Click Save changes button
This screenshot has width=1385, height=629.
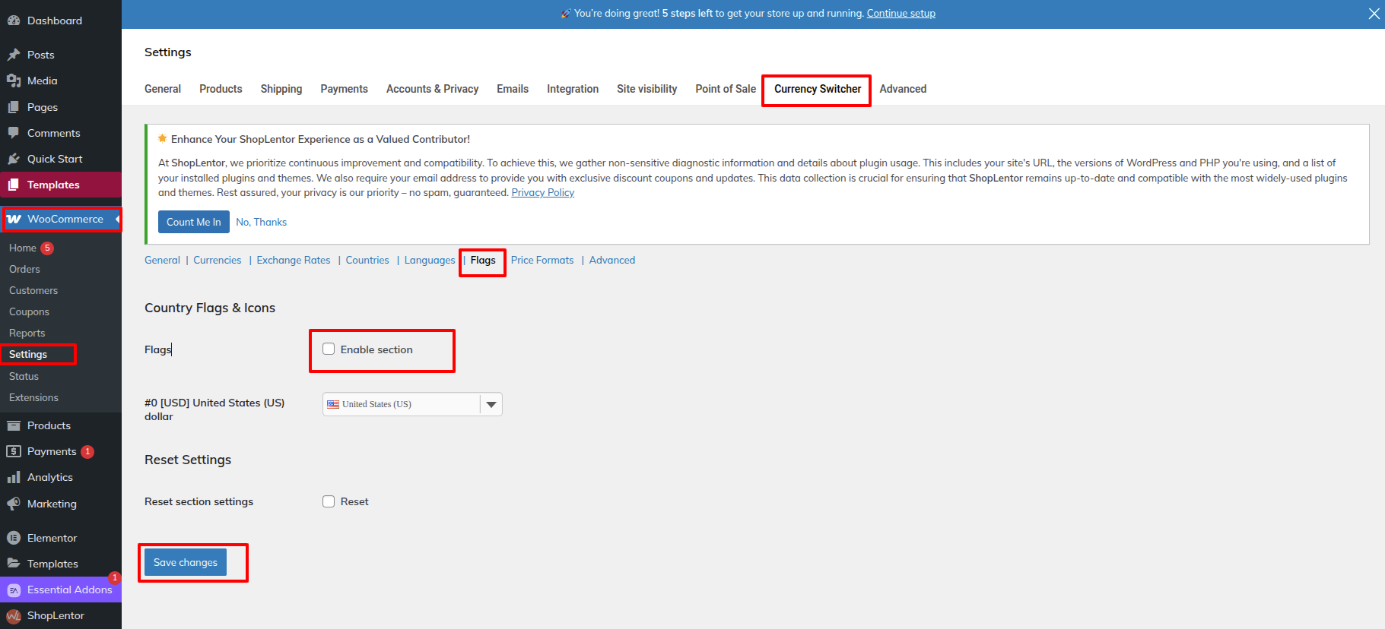click(186, 562)
